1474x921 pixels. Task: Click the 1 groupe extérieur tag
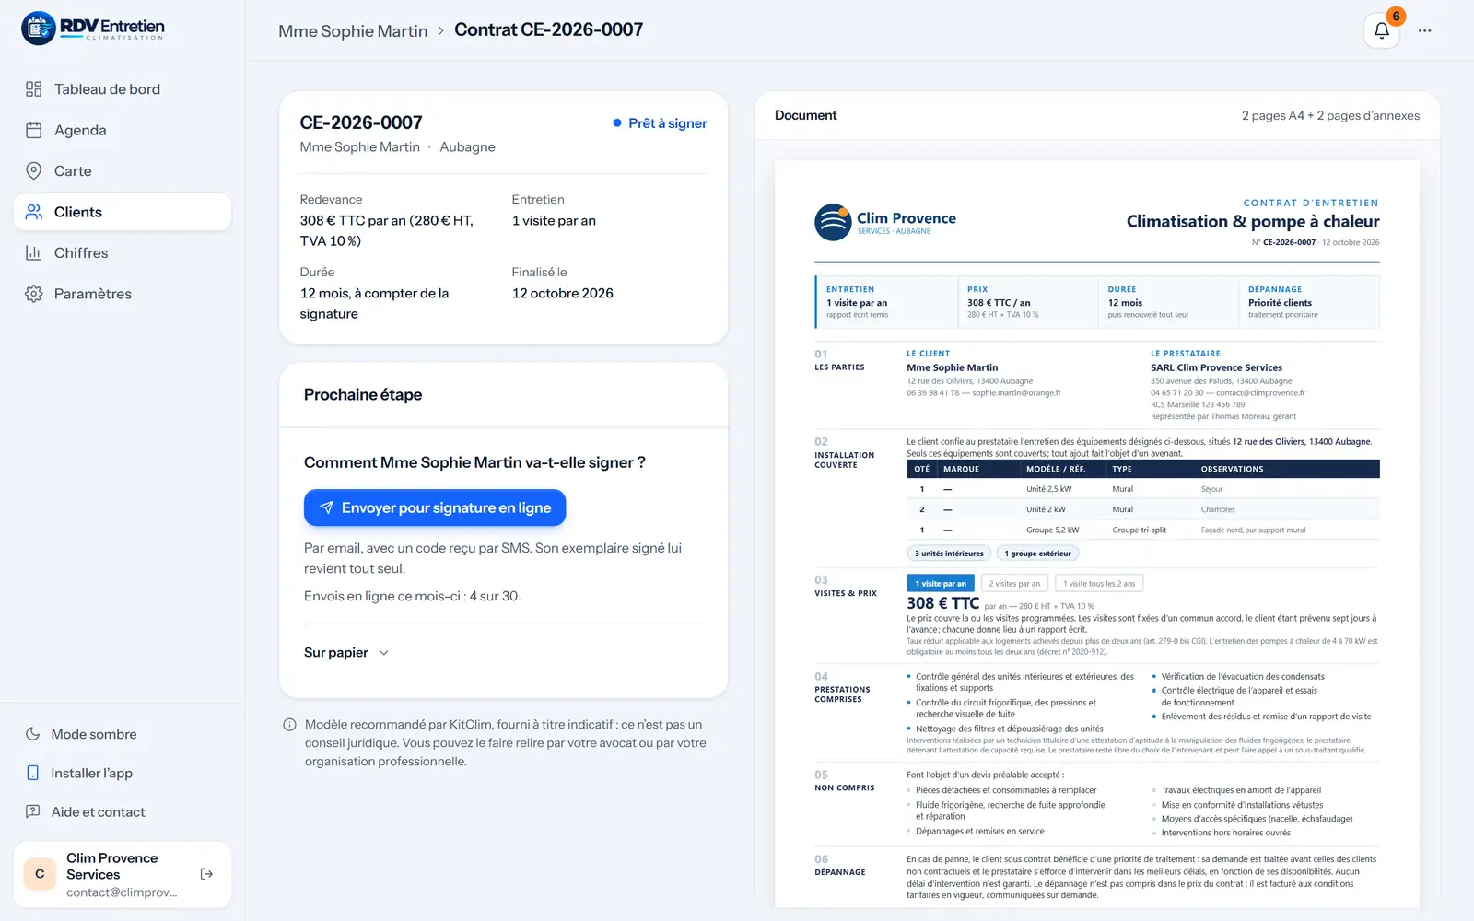point(1037,554)
